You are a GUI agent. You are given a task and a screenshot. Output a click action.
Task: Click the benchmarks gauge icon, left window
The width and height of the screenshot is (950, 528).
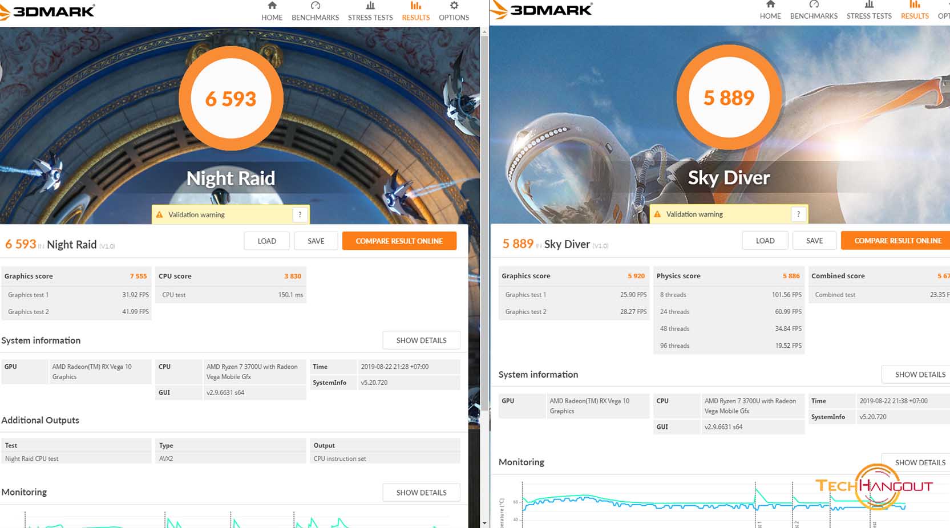(x=316, y=6)
